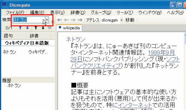
Task: Open the search box dropdown arrow
Action: 47,20
